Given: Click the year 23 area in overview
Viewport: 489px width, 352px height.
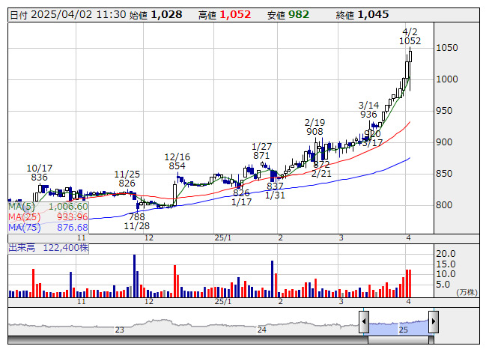Looking at the screenshot, I should pos(119,329).
